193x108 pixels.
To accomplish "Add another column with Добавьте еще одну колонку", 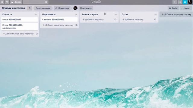I will coord(176,14).
